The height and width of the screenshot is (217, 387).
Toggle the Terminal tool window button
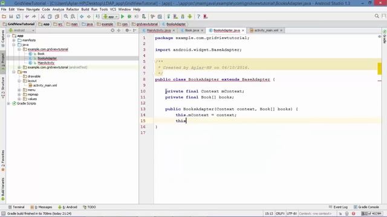[16, 207]
